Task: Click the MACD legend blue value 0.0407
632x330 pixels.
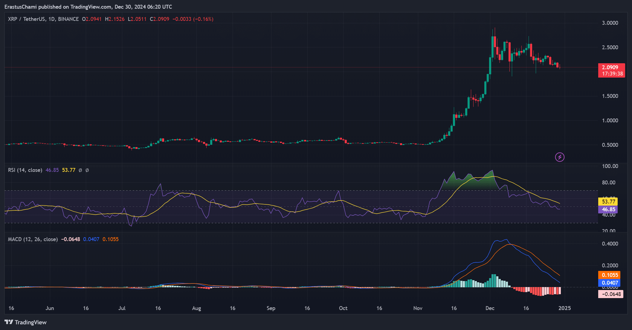Action: [91, 239]
